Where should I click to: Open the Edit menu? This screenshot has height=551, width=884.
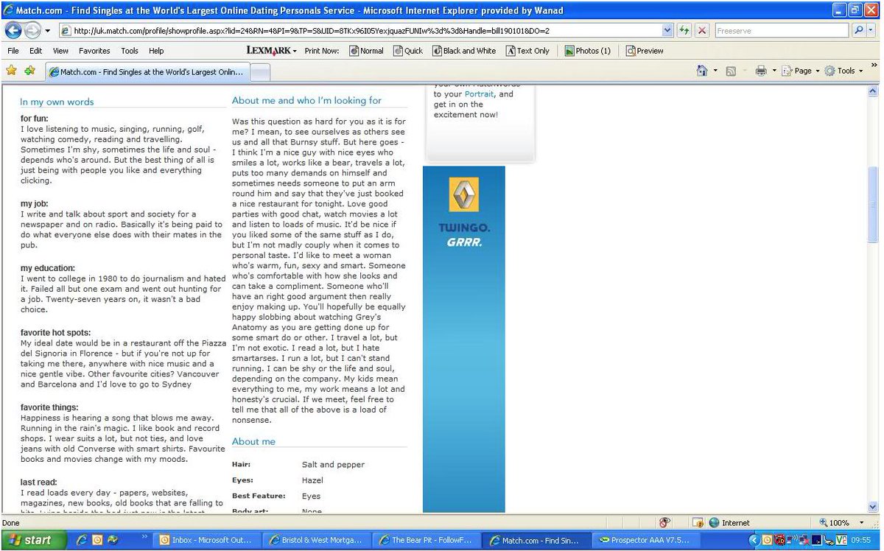click(35, 51)
